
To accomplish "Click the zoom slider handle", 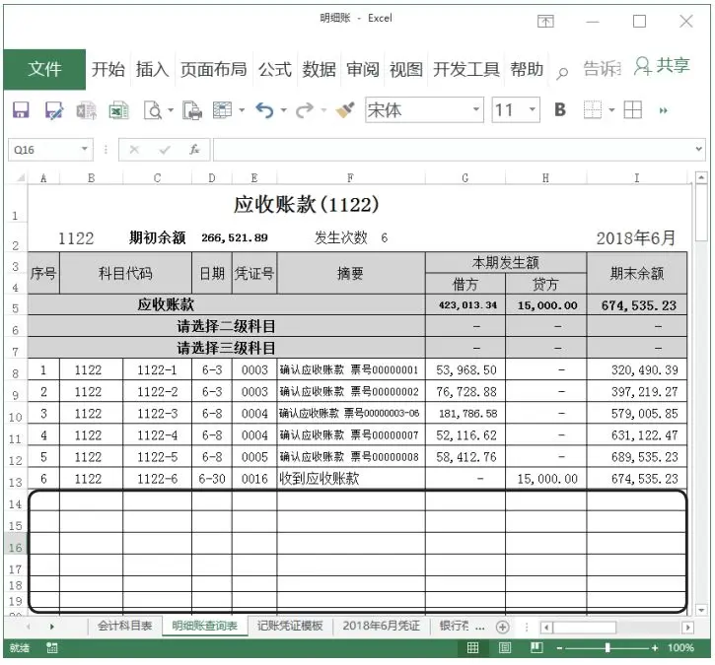I will click(608, 648).
